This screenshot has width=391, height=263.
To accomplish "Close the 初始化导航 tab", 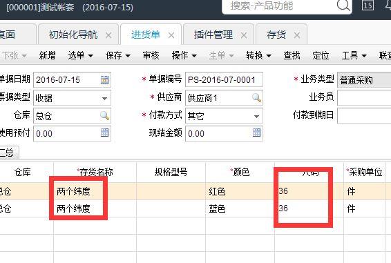I will (x=108, y=35).
